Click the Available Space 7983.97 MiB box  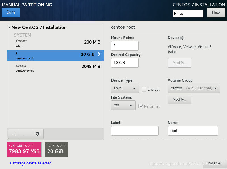pos(24,149)
